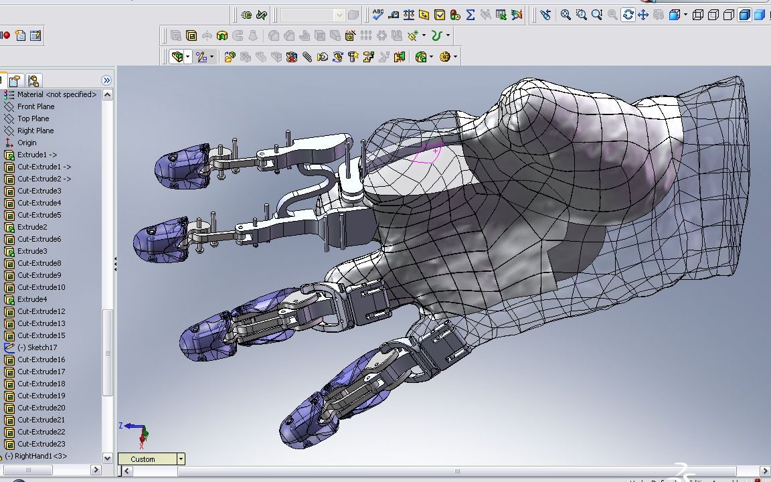Open the gear Simulation dropdown arrow

tap(455, 56)
